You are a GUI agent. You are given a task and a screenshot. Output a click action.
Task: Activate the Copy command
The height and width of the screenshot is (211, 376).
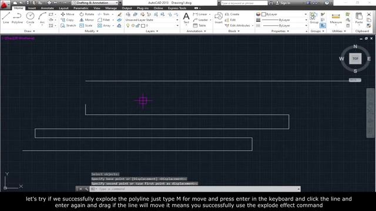tap(67, 20)
